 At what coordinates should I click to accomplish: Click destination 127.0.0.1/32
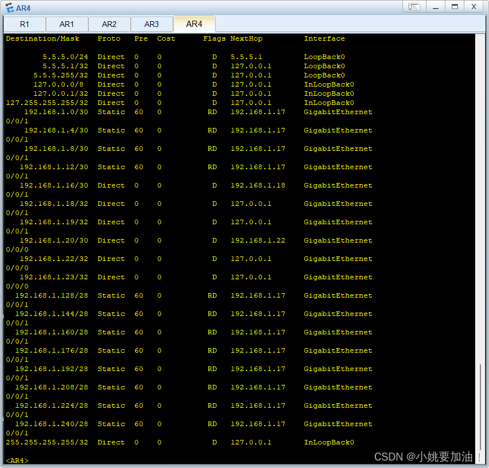coord(61,93)
